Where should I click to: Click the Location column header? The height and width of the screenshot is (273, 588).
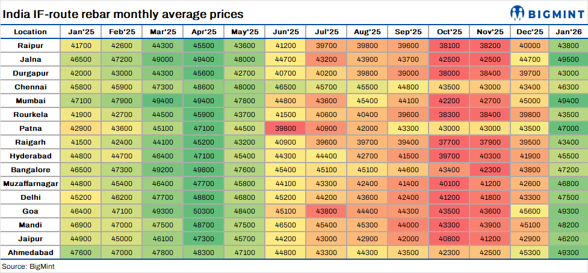click(30, 31)
